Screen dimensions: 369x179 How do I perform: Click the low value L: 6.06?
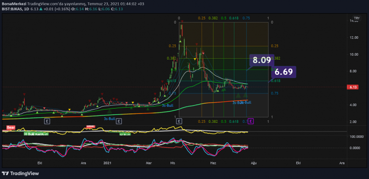coord(104,9)
